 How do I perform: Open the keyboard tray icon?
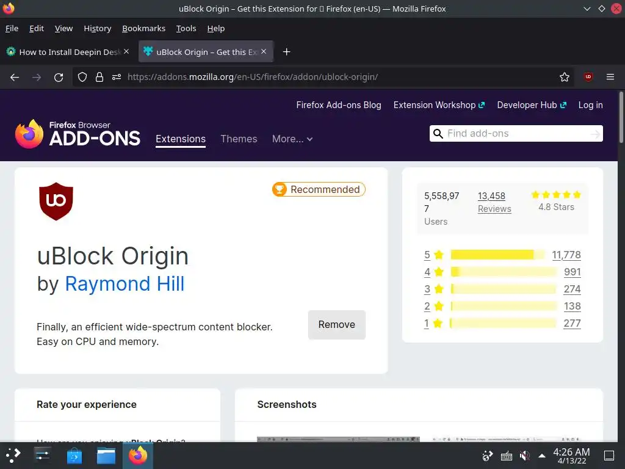tap(506, 456)
